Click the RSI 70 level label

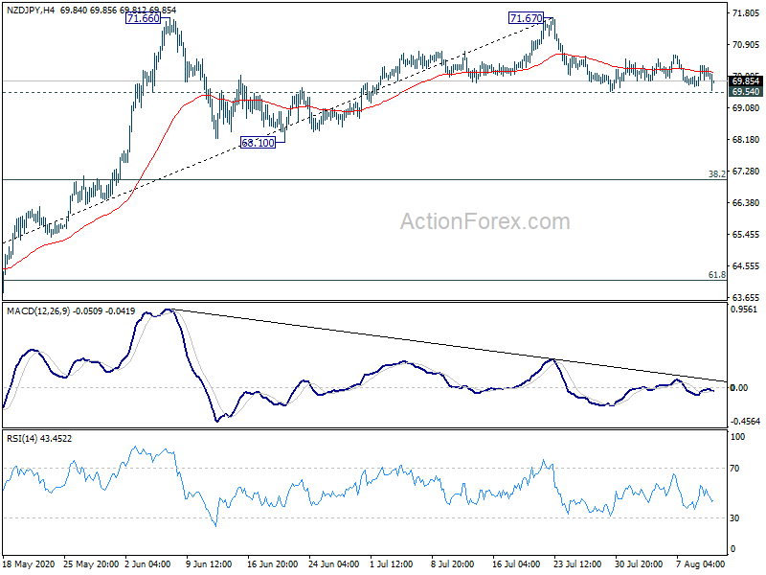[734, 469]
